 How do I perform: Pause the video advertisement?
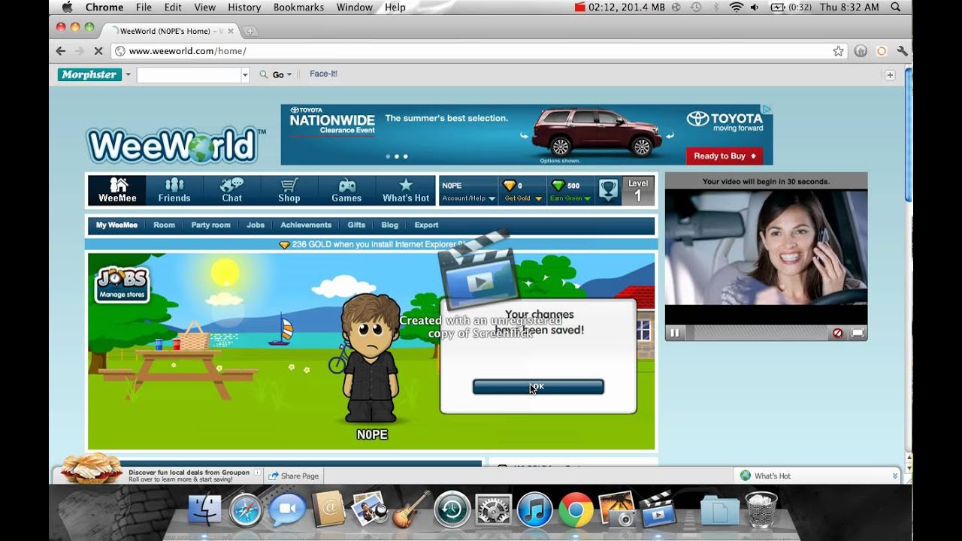(675, 333)
